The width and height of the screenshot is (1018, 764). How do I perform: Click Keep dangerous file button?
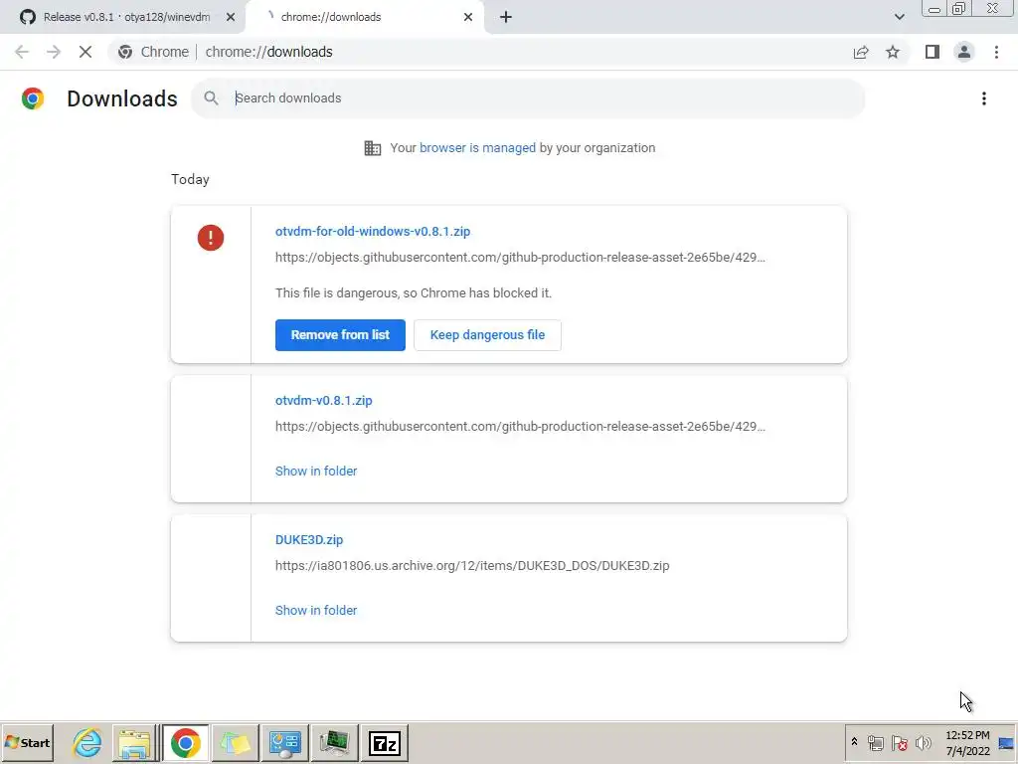click(487, 335)
